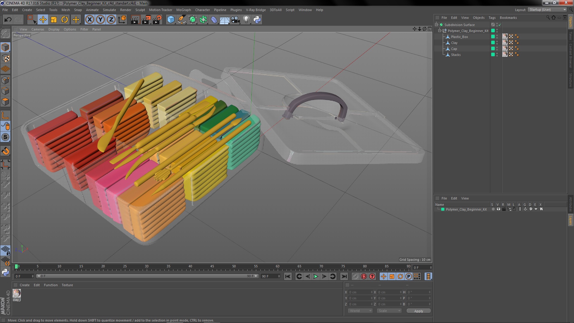Toggle X axis lock

click(89, 20)
